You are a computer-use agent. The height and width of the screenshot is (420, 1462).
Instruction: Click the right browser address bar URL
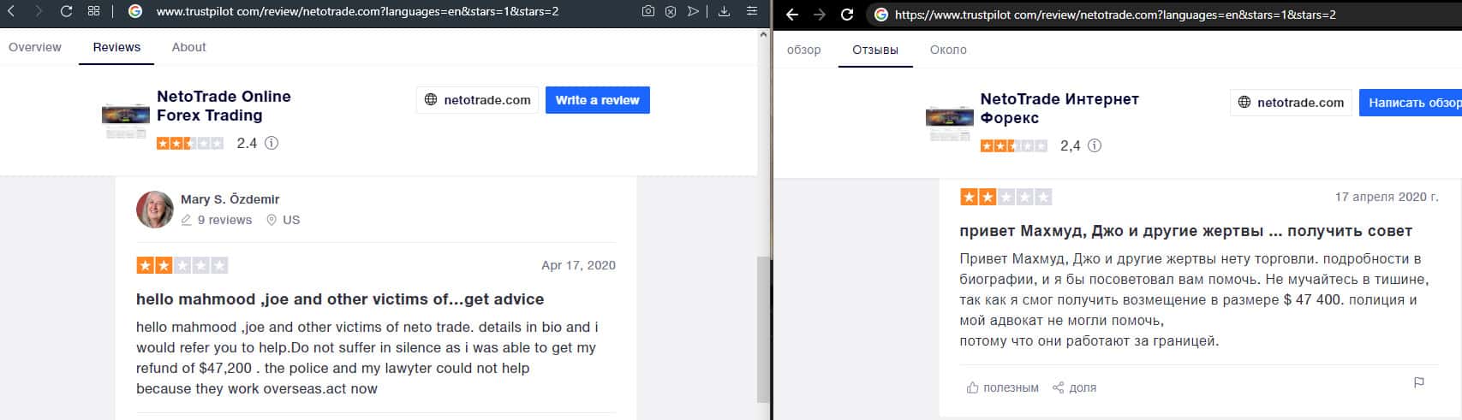(1115, 15)
